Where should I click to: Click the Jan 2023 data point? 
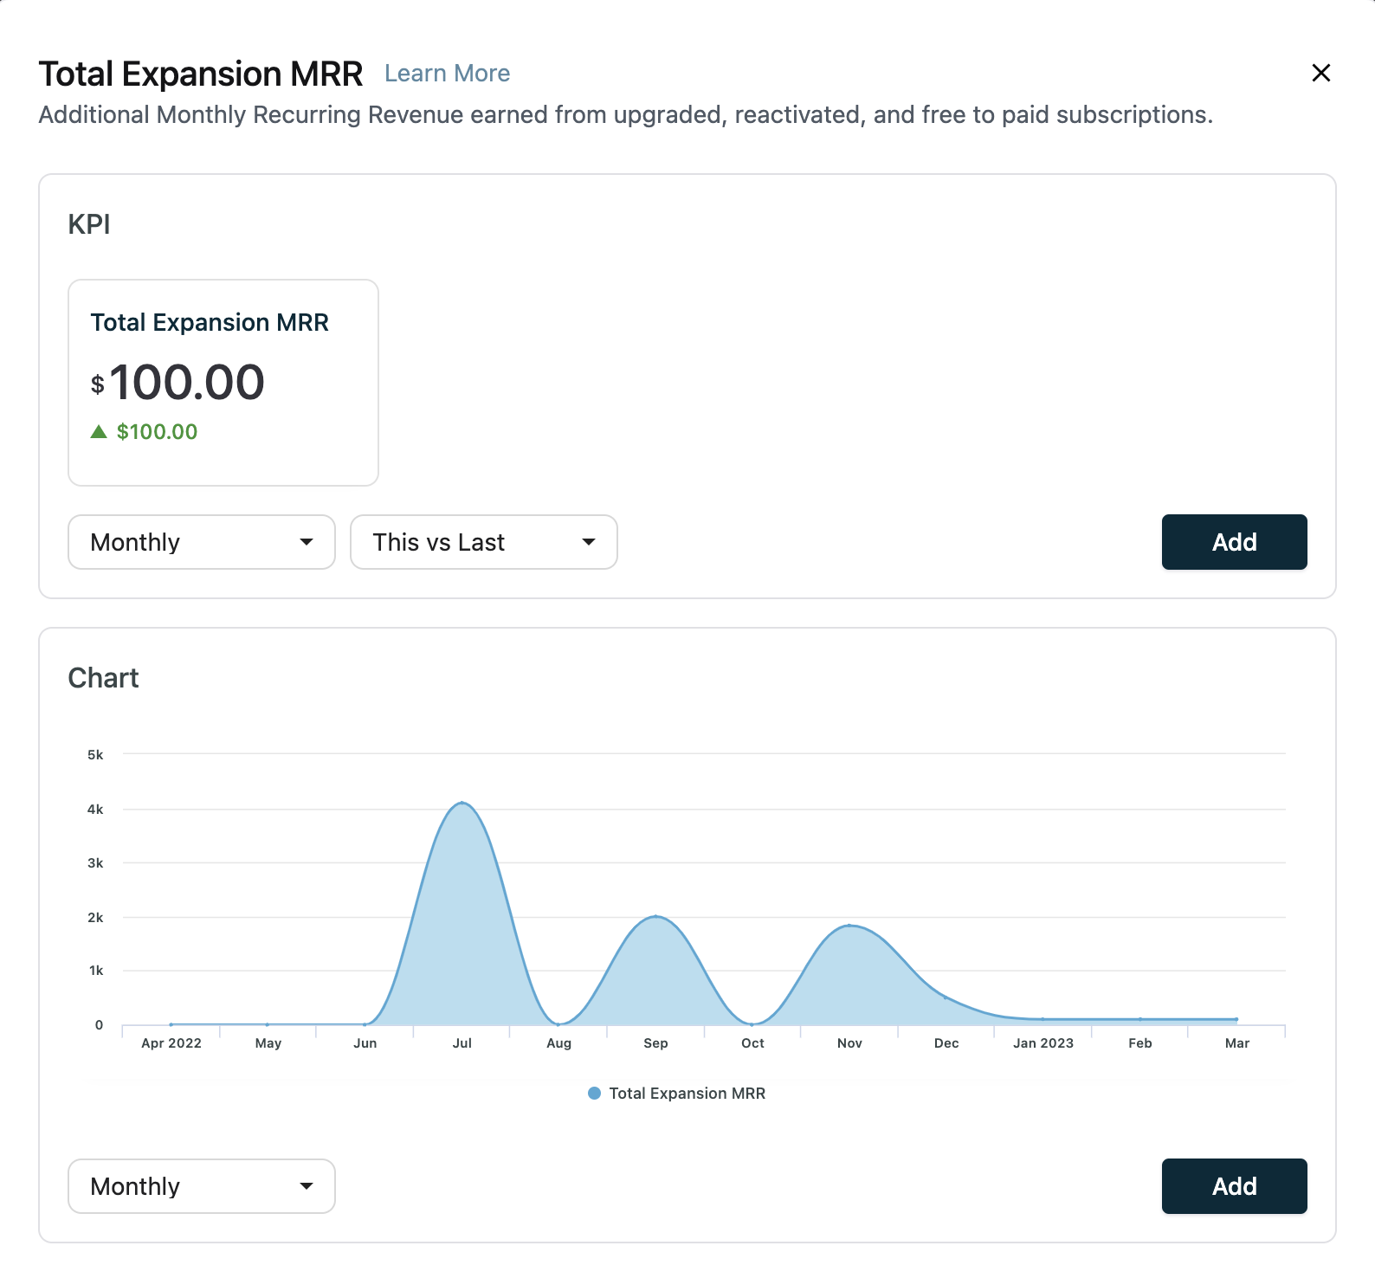[1043, 1019]
